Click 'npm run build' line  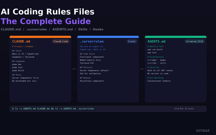pyautogui.click(x=155, y=49)
